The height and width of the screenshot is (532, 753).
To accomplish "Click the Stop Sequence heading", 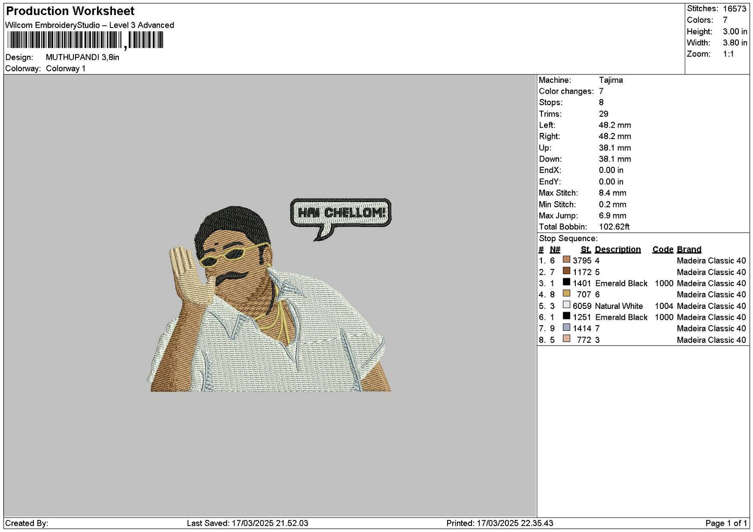I will tap(568, 239).
